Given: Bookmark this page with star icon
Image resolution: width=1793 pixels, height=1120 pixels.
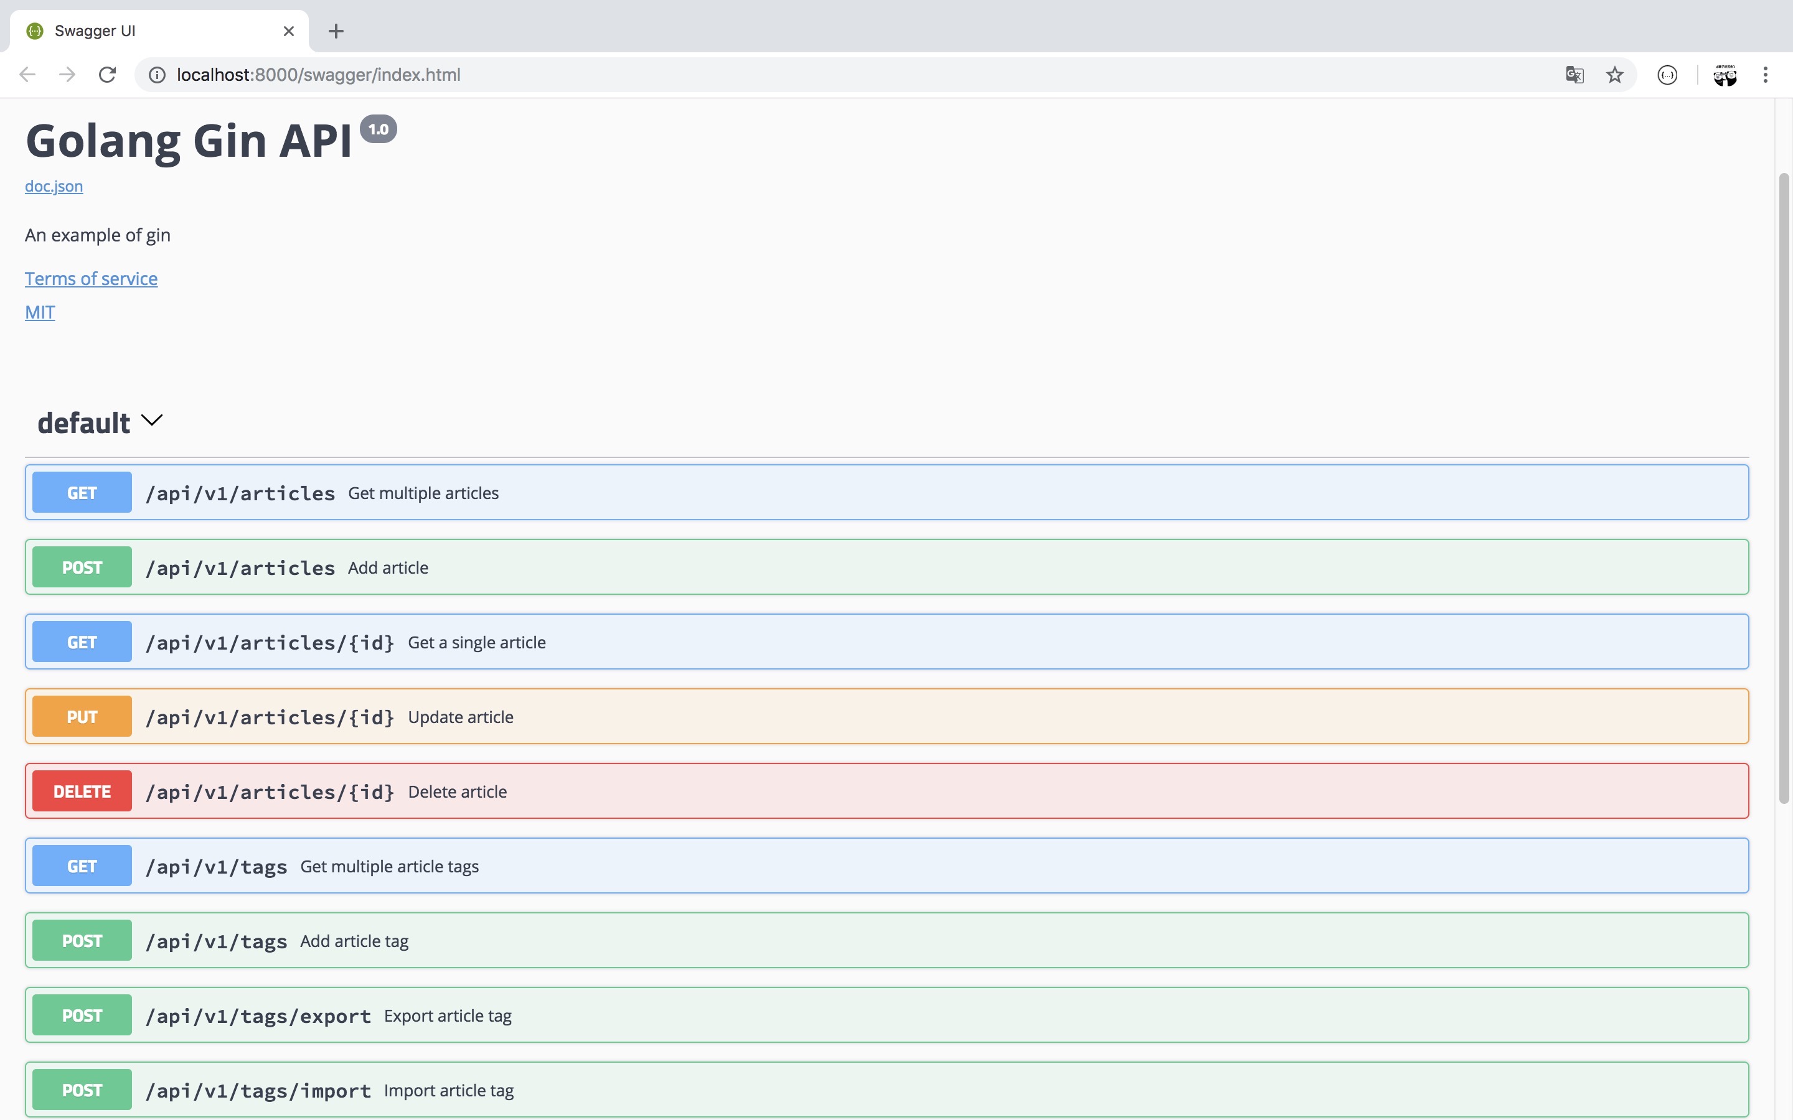Looking at the screenshot, I should click(1614, 75).
